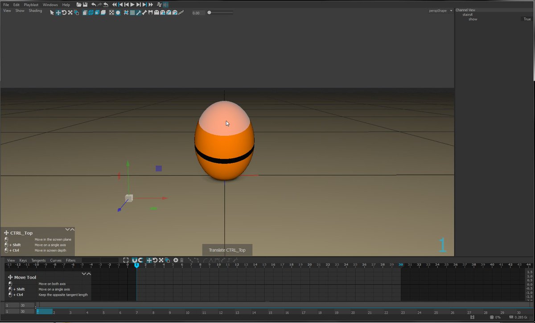The image size is (535, 323).
Task: Click the wrench icon in viewport toolbar
Action: coord(138,12)
